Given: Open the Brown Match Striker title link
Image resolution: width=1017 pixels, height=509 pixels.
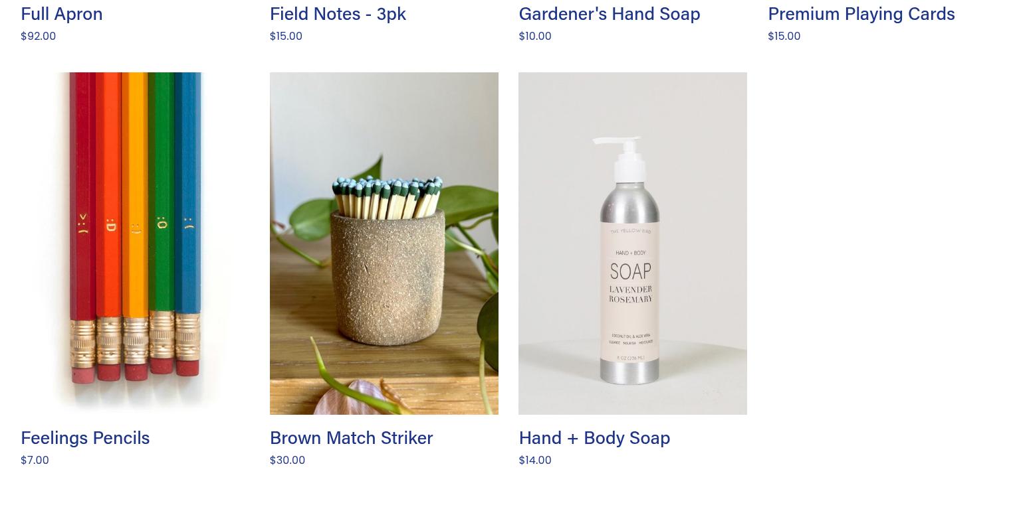Looking at the screenshot, I should [351, 437].
